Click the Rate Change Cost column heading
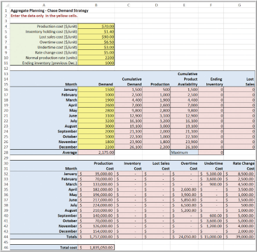This screenshot has height=252, width=257. (244, 166)
